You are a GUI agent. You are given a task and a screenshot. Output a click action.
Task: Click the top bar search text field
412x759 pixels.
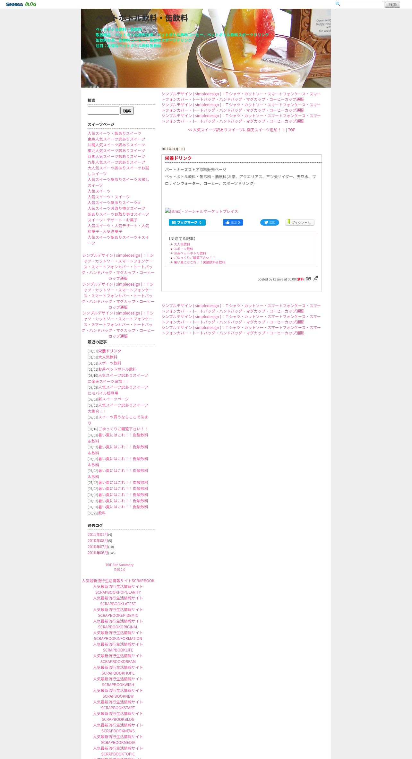click(x=360, y=4)
